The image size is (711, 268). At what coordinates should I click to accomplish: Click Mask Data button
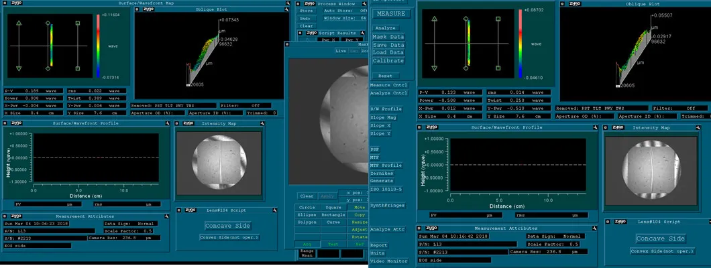pyautogui.click(x=388, y=37)
